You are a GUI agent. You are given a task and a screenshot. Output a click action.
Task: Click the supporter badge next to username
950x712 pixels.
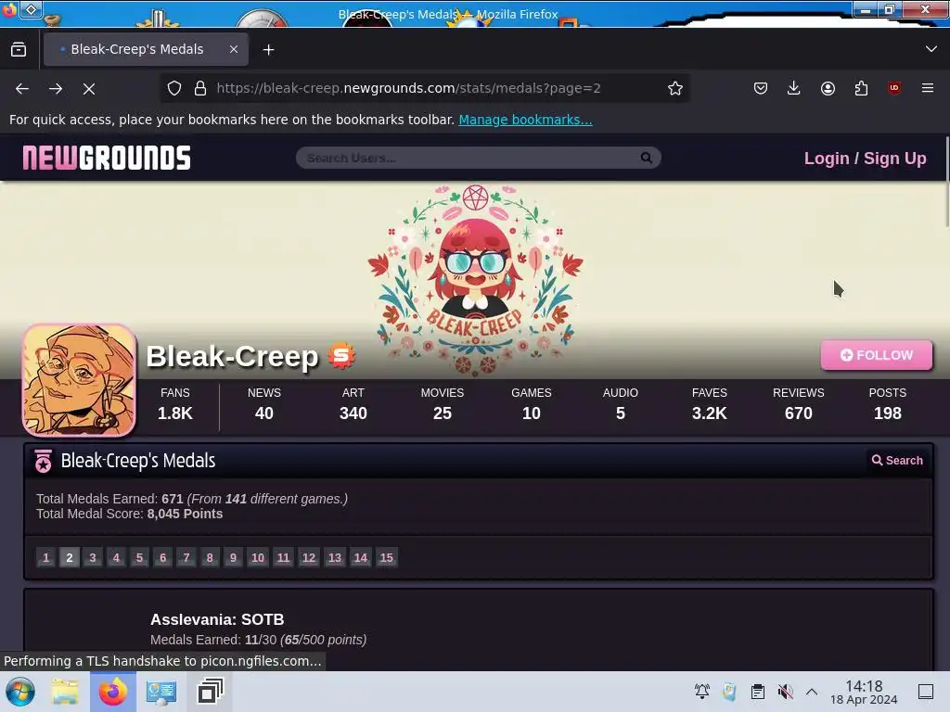[x=341, y=356]
